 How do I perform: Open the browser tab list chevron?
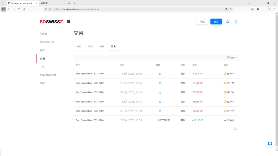coord(249,3)
